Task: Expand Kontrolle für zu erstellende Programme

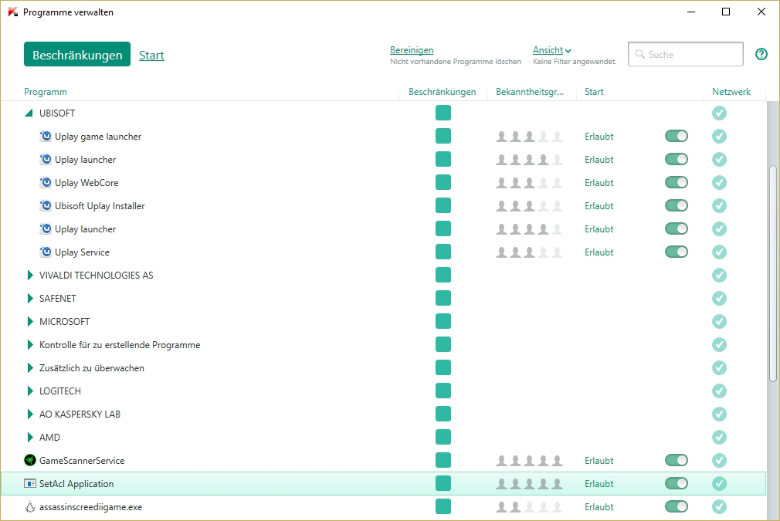Action: coord(30,344)
